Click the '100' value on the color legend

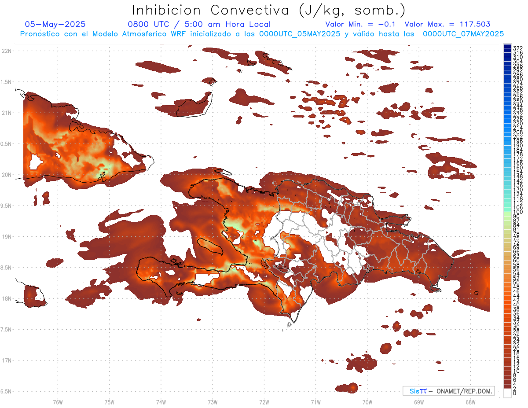[x=518, y=212]
